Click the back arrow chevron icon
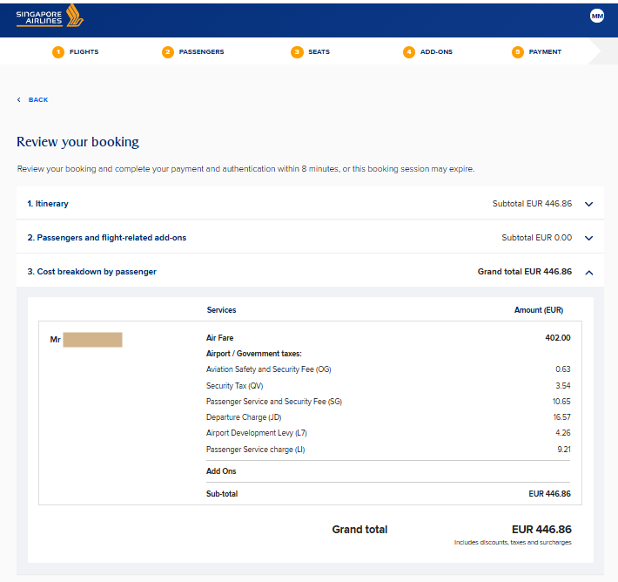 (x=19, y=100)
